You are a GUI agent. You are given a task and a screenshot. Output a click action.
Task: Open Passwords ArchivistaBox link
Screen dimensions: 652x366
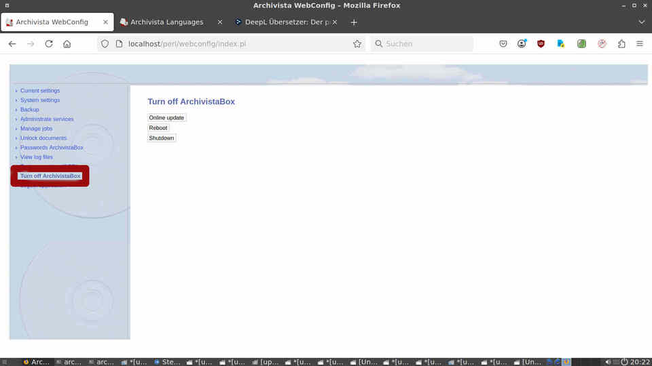click(52, 148)
